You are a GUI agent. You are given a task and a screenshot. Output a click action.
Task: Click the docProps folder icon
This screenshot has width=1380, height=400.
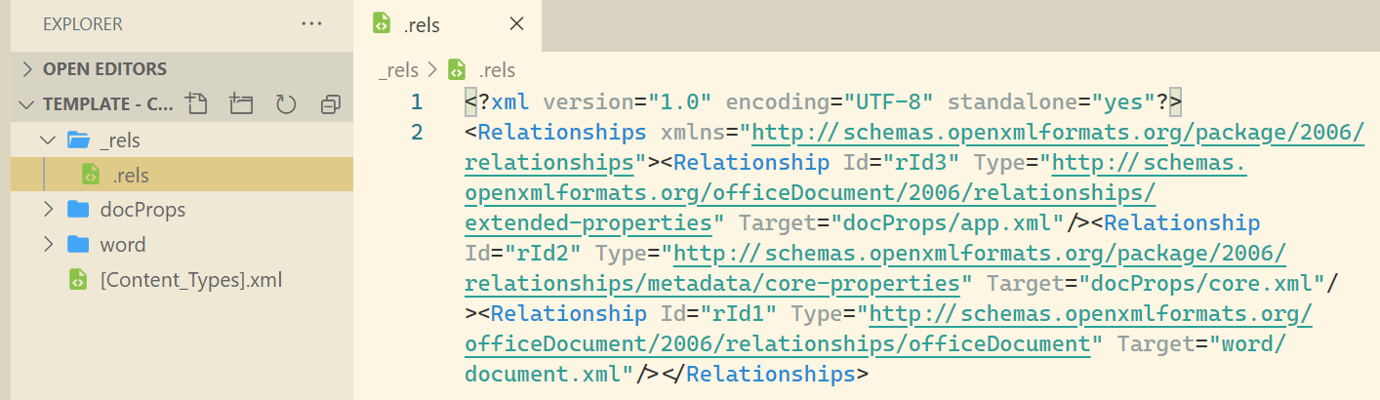tap(78, 210)
